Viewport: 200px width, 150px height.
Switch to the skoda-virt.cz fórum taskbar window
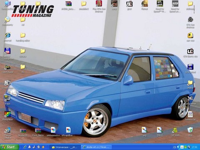tap(97, 147)
